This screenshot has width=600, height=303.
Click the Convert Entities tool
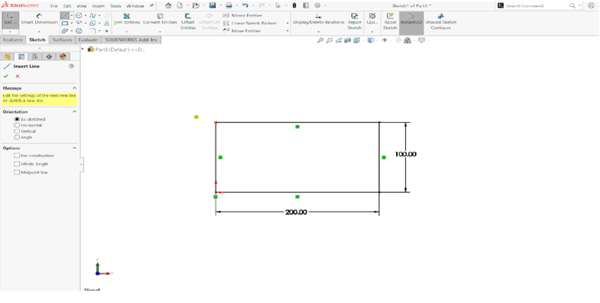pyautogui.click(x=160, y=18)
